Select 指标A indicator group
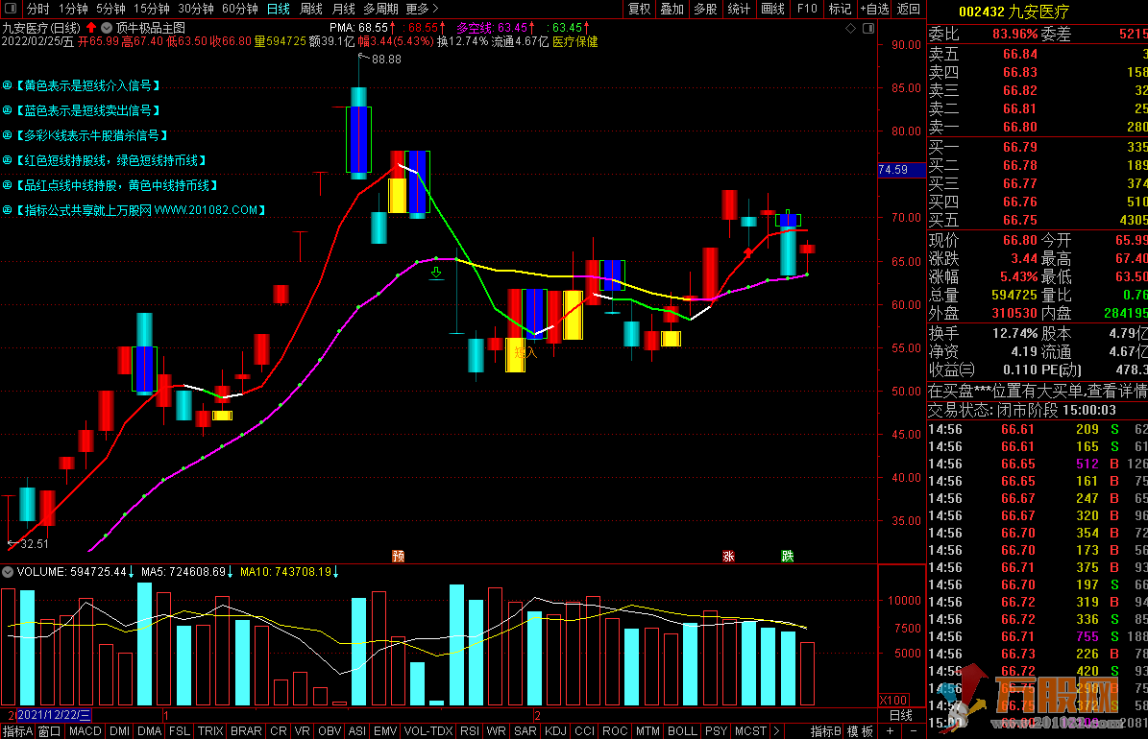The image size is (1148, 739). point(18,731)
